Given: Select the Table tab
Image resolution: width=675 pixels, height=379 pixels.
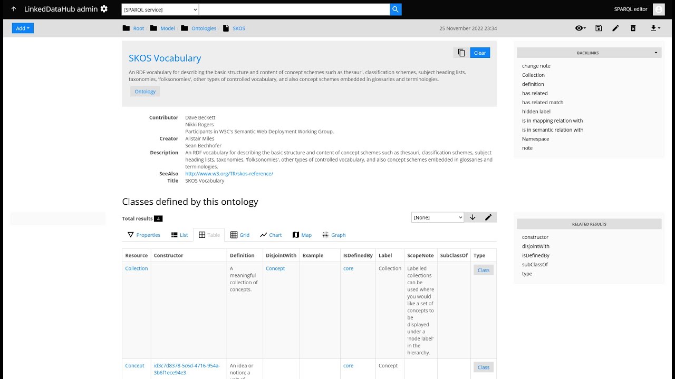Looking at the screenshot, I should coord(209,235).
